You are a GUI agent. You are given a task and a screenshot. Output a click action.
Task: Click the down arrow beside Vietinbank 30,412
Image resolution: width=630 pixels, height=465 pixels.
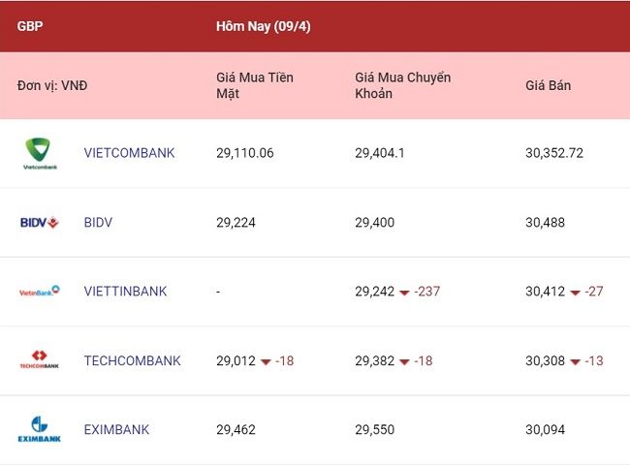coord(575,293)
